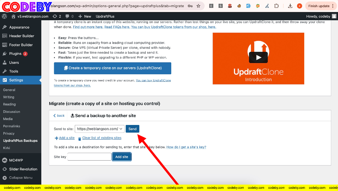Screen dimensions: 338x191
Task: Go to Discussion settings submenu
Action: pos(11,111)
